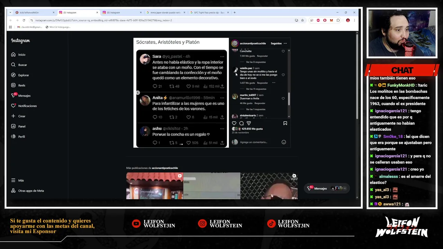The height and width of the screenshot is (249, 443).
Task: Click the comment bubble icon
Action: pos(241,123)
